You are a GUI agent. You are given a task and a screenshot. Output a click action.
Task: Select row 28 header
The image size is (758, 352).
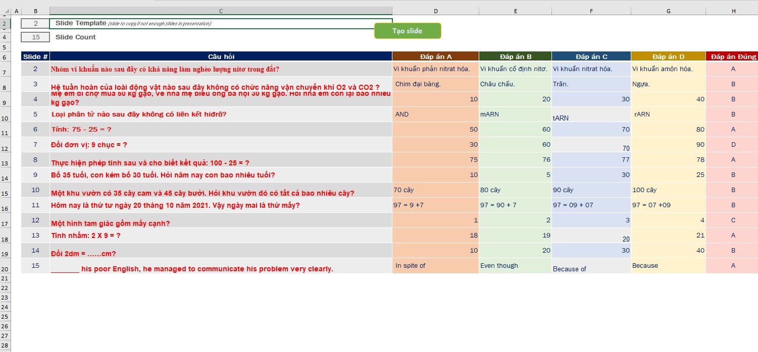pyautogui.click(x=5, y=345)
